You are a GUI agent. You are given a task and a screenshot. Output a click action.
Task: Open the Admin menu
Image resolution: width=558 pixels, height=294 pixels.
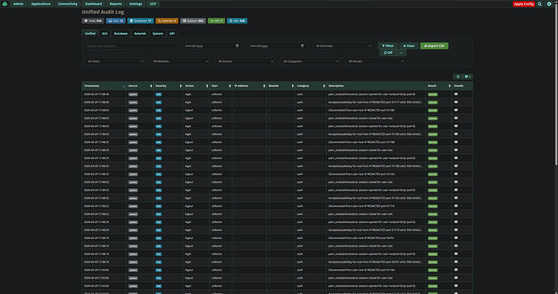[18, 4]
